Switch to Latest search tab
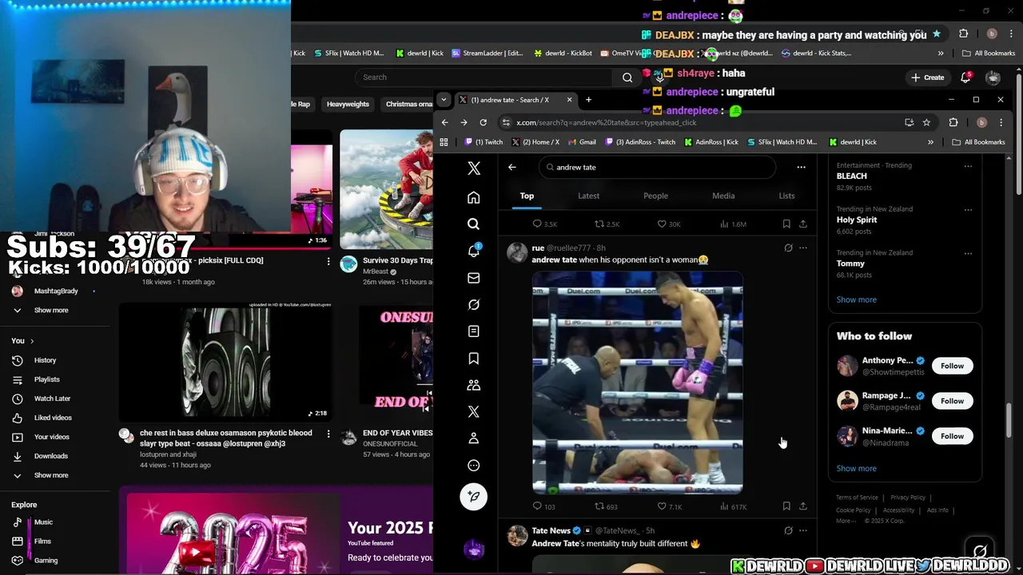Screen dimensions: 1023x575 coord(588,196)
